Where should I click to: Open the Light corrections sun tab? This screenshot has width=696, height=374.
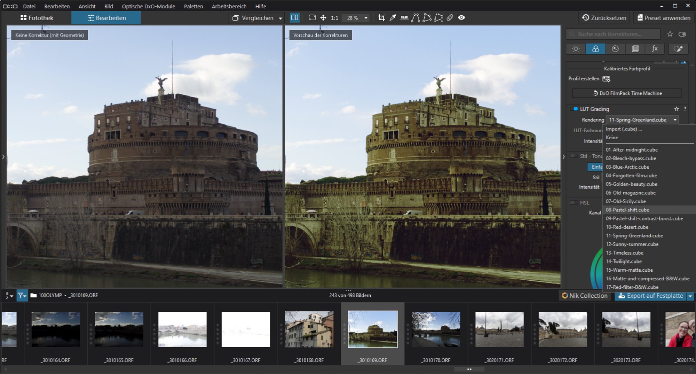point(576,49)
